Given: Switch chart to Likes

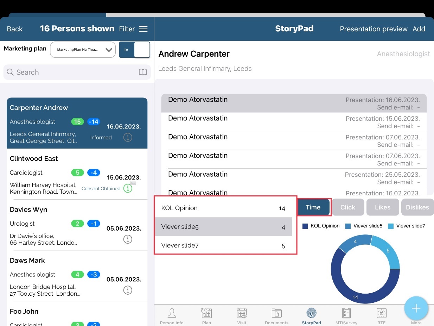Looking at the screenshot, I should point(382,207).
